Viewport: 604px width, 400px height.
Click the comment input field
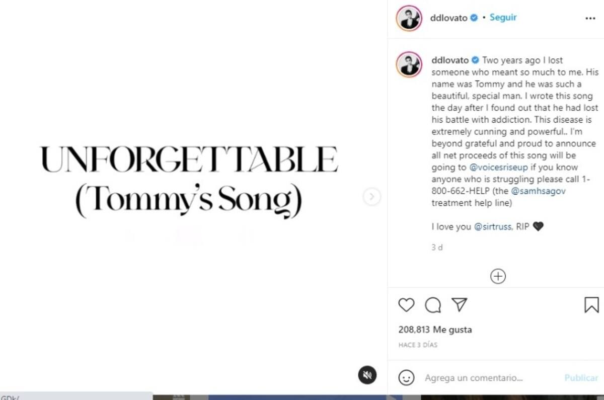pos(483,377)
